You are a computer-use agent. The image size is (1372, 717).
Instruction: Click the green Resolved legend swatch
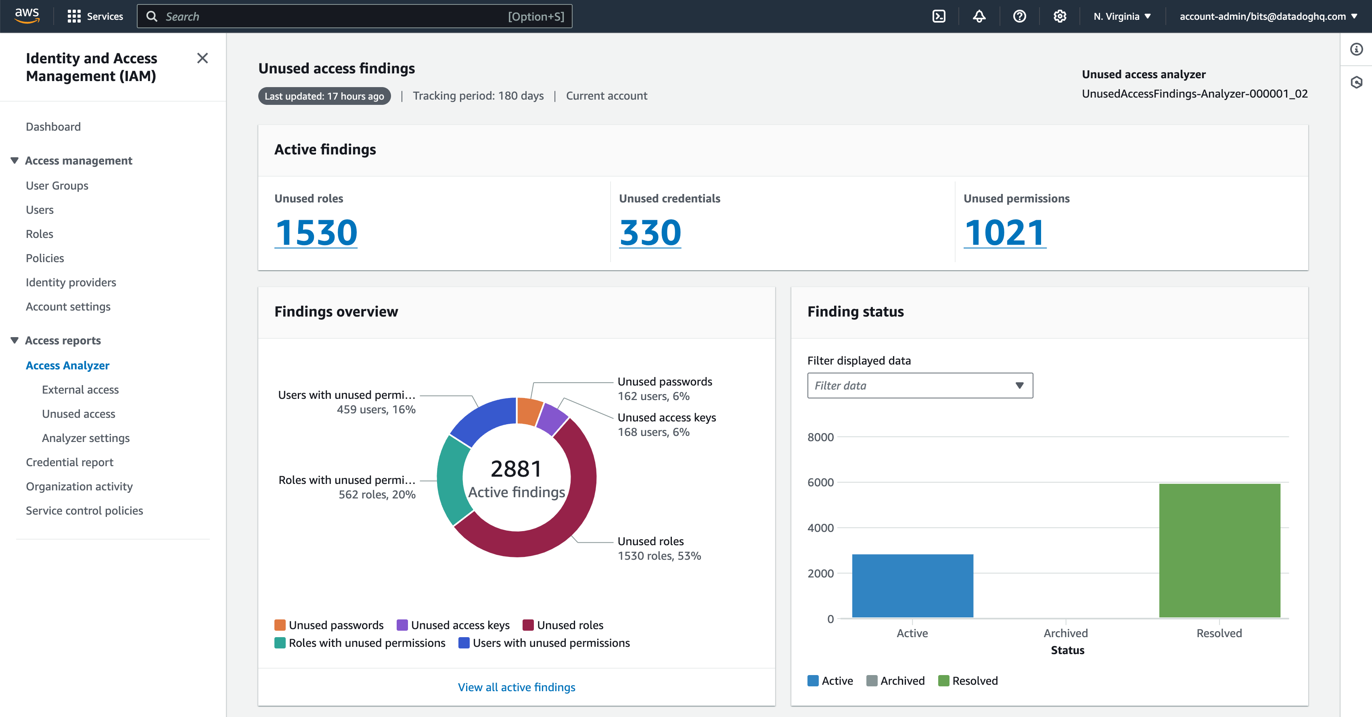tap(944, 680)
